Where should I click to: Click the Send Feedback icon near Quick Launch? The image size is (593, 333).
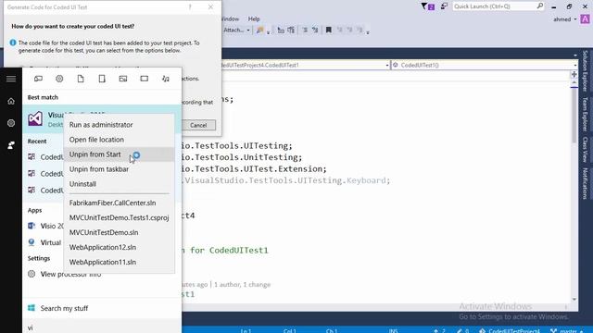tap(444, 6)
